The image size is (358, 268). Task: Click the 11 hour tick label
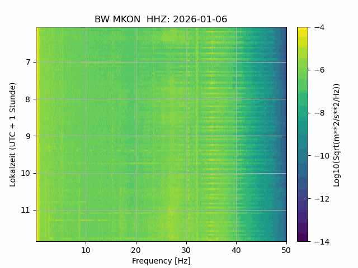click(26, 210)
